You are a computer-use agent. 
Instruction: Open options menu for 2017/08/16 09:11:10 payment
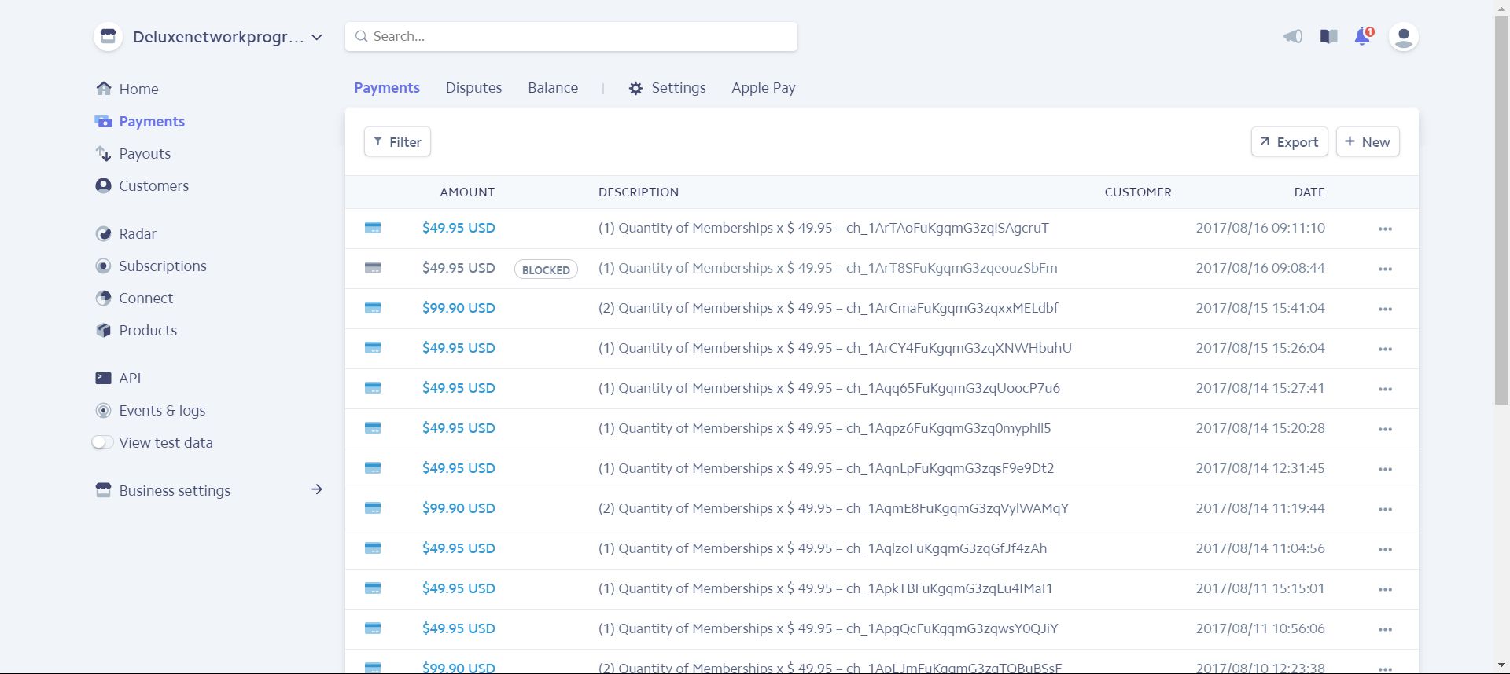coord(1385,229)
